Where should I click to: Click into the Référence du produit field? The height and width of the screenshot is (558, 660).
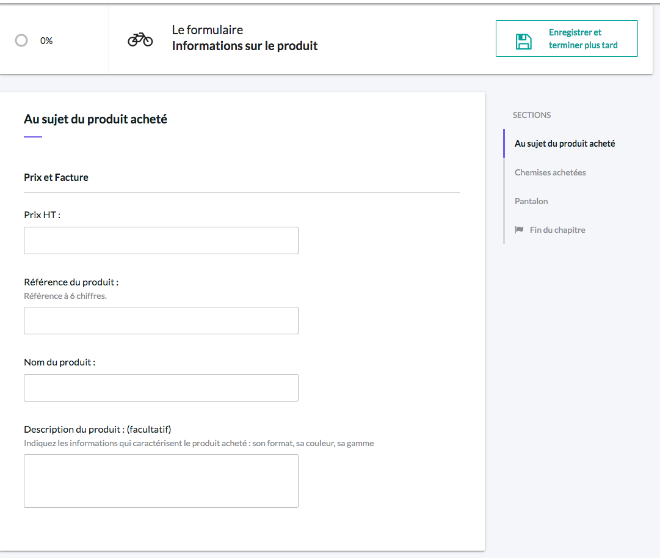pyautogui.click(x=161, y=320)
